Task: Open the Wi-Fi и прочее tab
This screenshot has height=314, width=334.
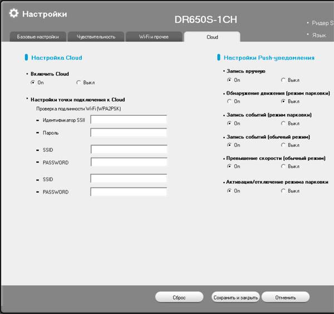Action: (154, 37)
